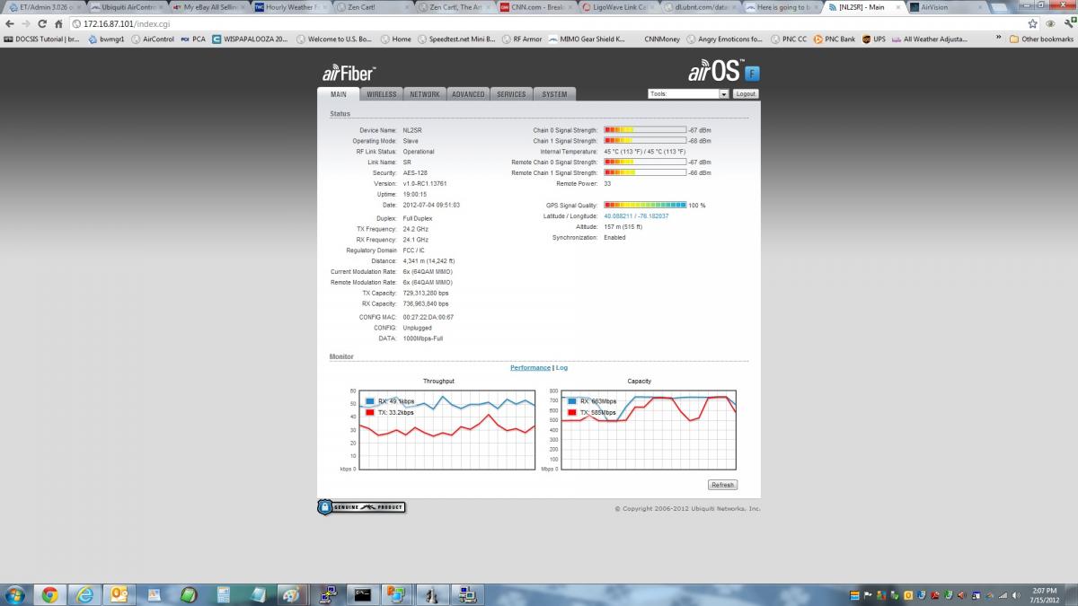1078x606 pixels.
Task: Click the Genuine Product badge
Action: click(x=361, y=507)
